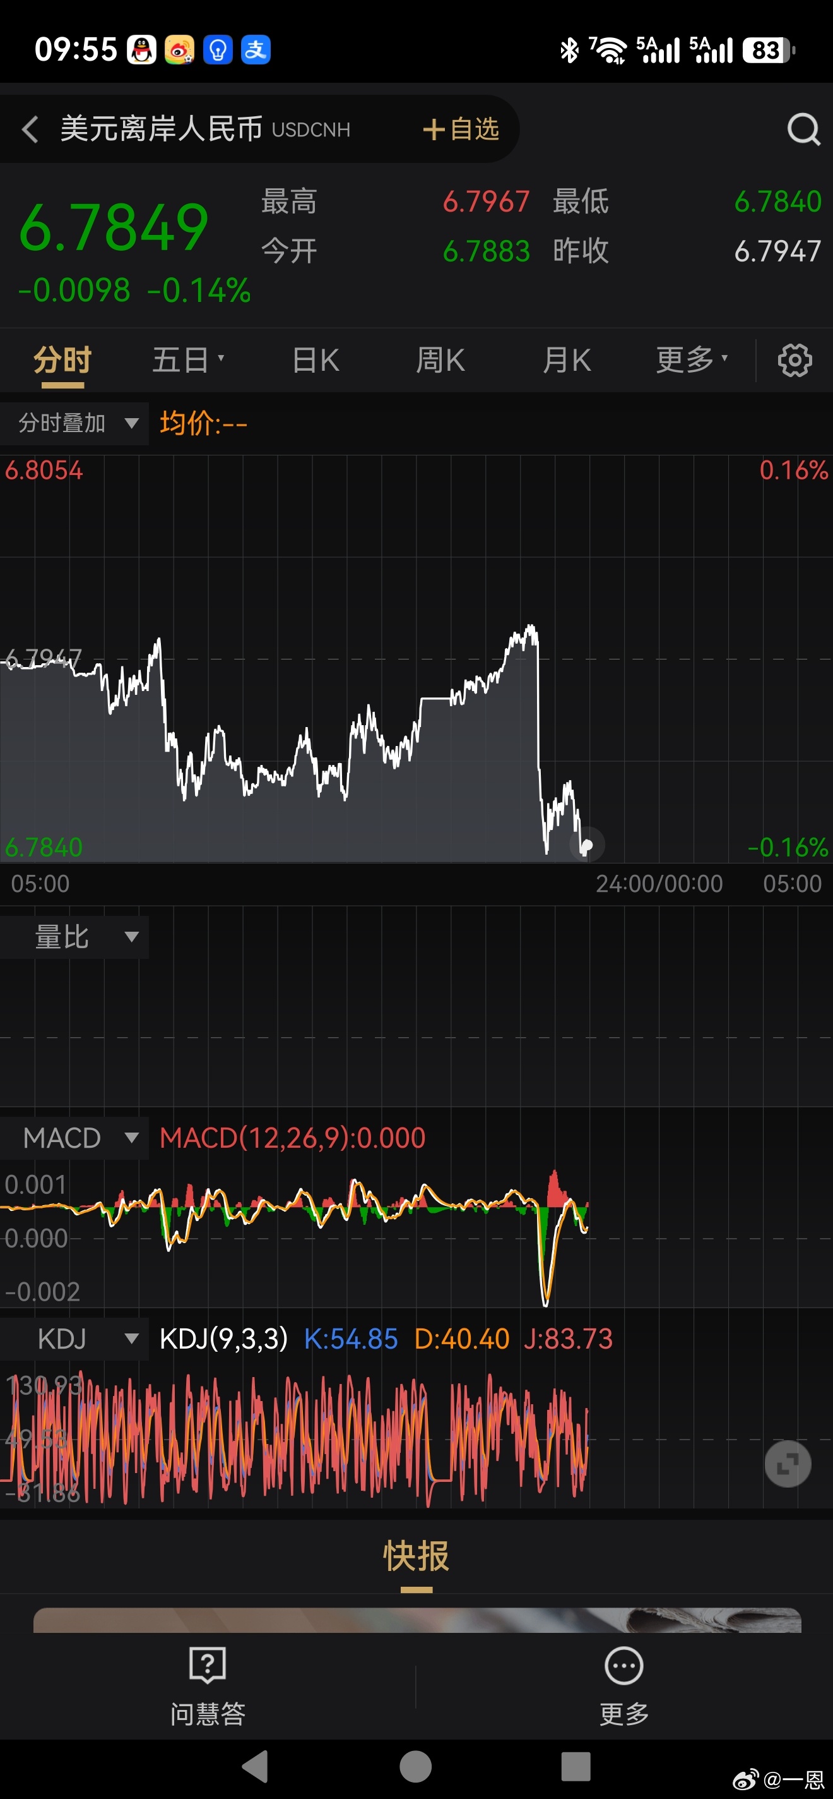Expand the 更多 period dropdown
This screenshot has width=833, height=1799.
(692, 360)
